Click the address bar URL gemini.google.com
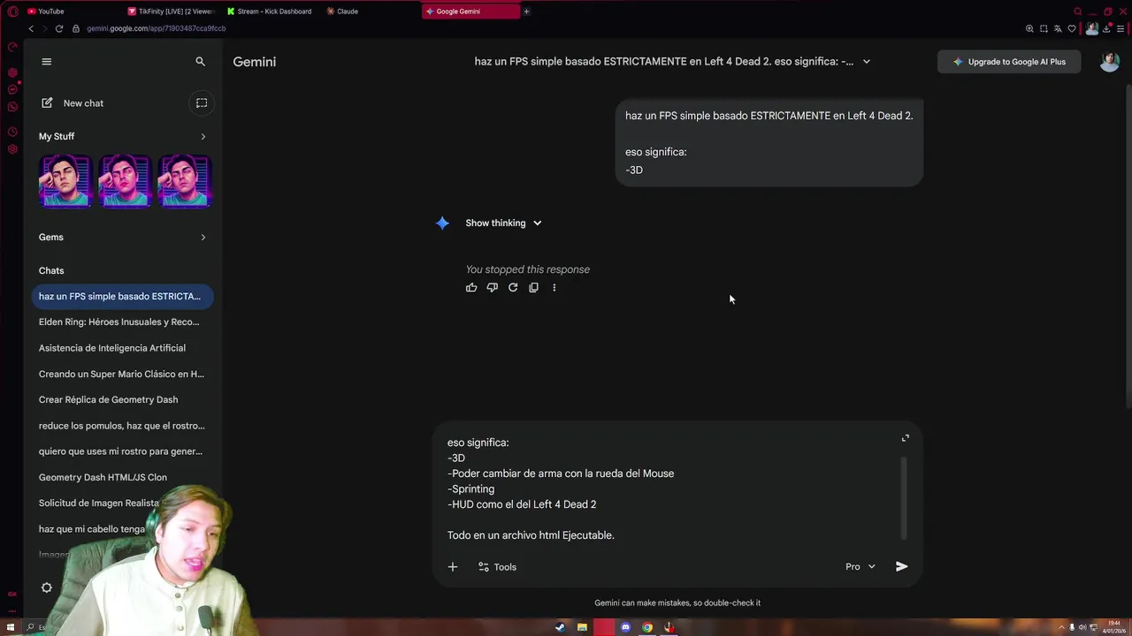Screen dimensions: 1132x636 pyautogui.click(x=156, y=28)
